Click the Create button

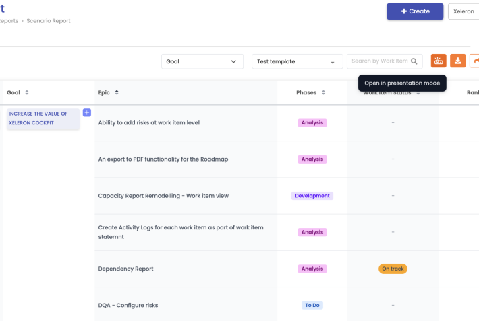tap(414, 11)
